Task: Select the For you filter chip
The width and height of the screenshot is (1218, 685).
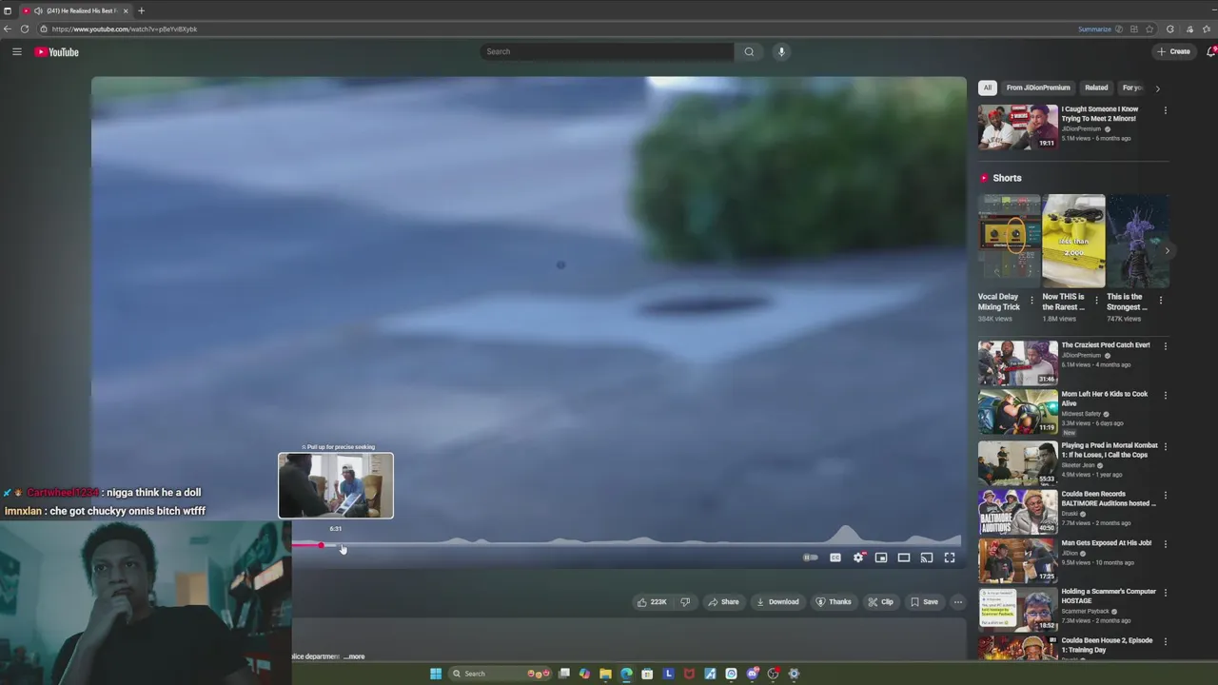Action: tap(1131, 88)
